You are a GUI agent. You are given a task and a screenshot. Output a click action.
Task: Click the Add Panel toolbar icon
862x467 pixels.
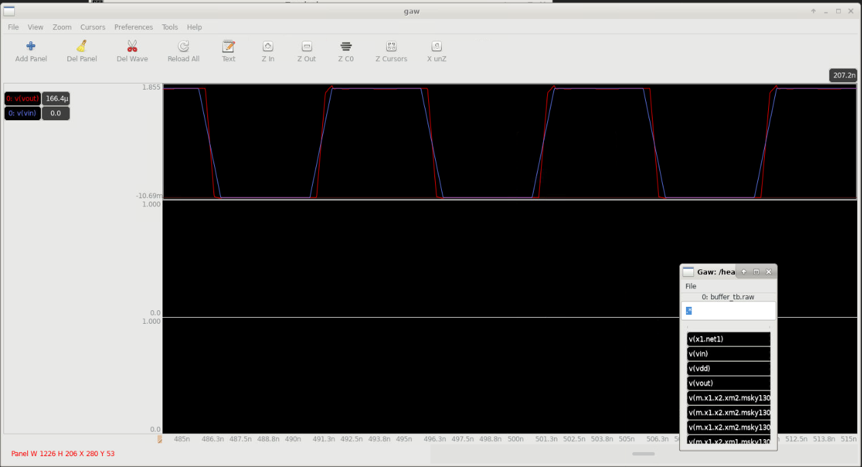31,46
